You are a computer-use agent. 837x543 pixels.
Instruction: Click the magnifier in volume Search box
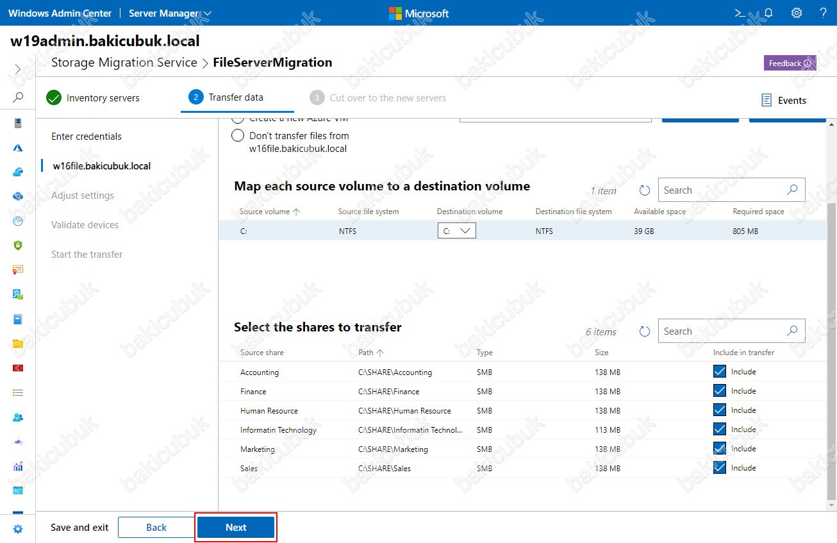792,190
